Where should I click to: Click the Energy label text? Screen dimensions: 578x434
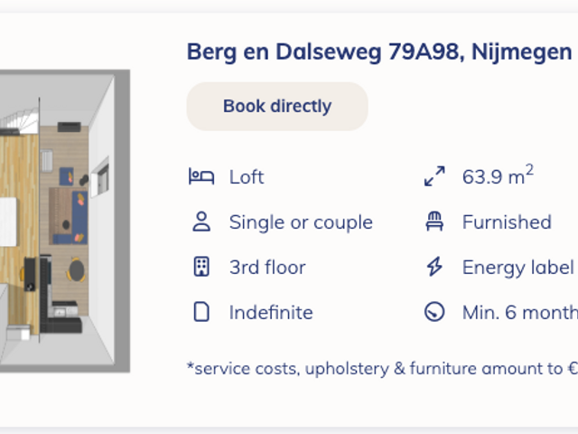(518, 268)
